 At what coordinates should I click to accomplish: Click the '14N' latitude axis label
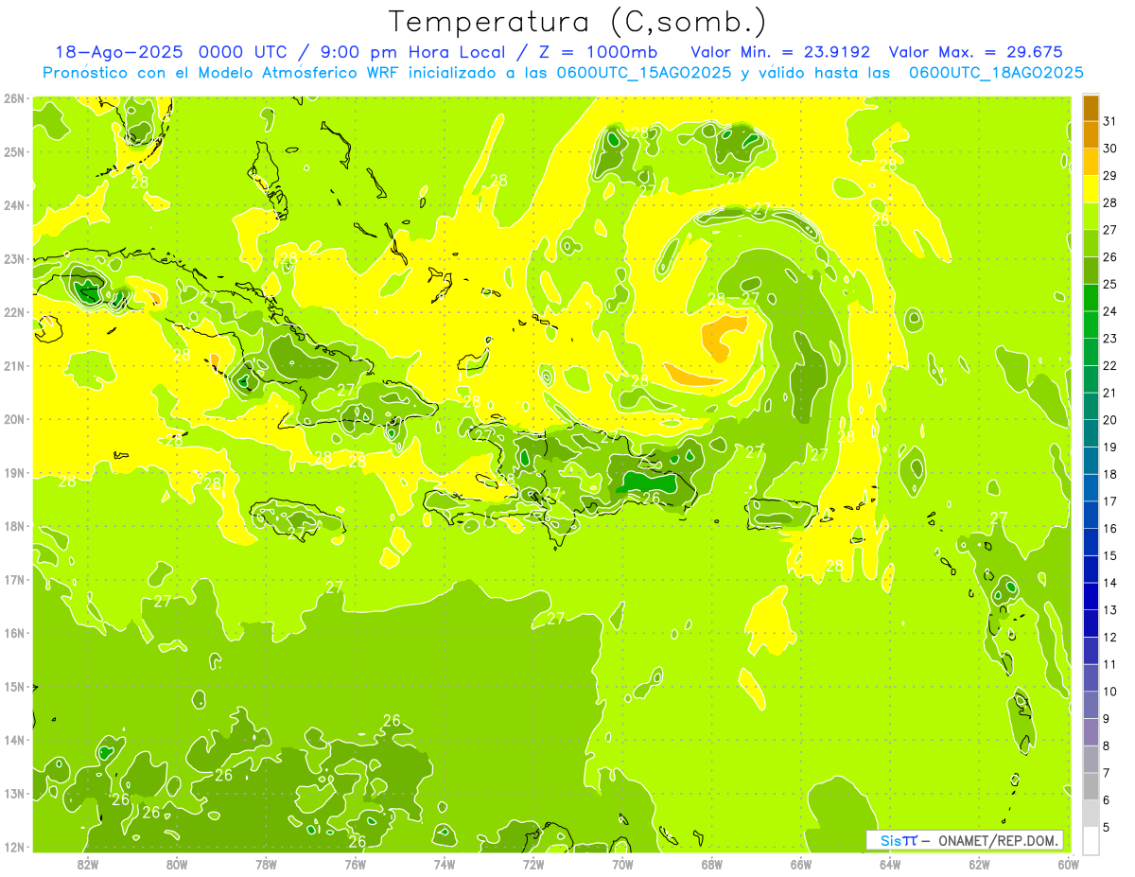click(13, 740)
